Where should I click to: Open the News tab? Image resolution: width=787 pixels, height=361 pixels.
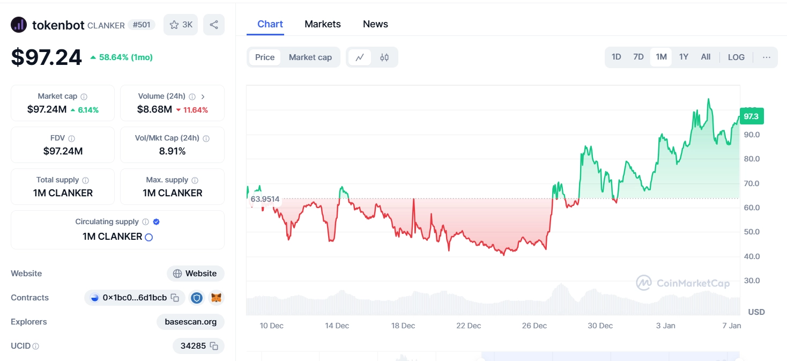[x=375, y=24]
